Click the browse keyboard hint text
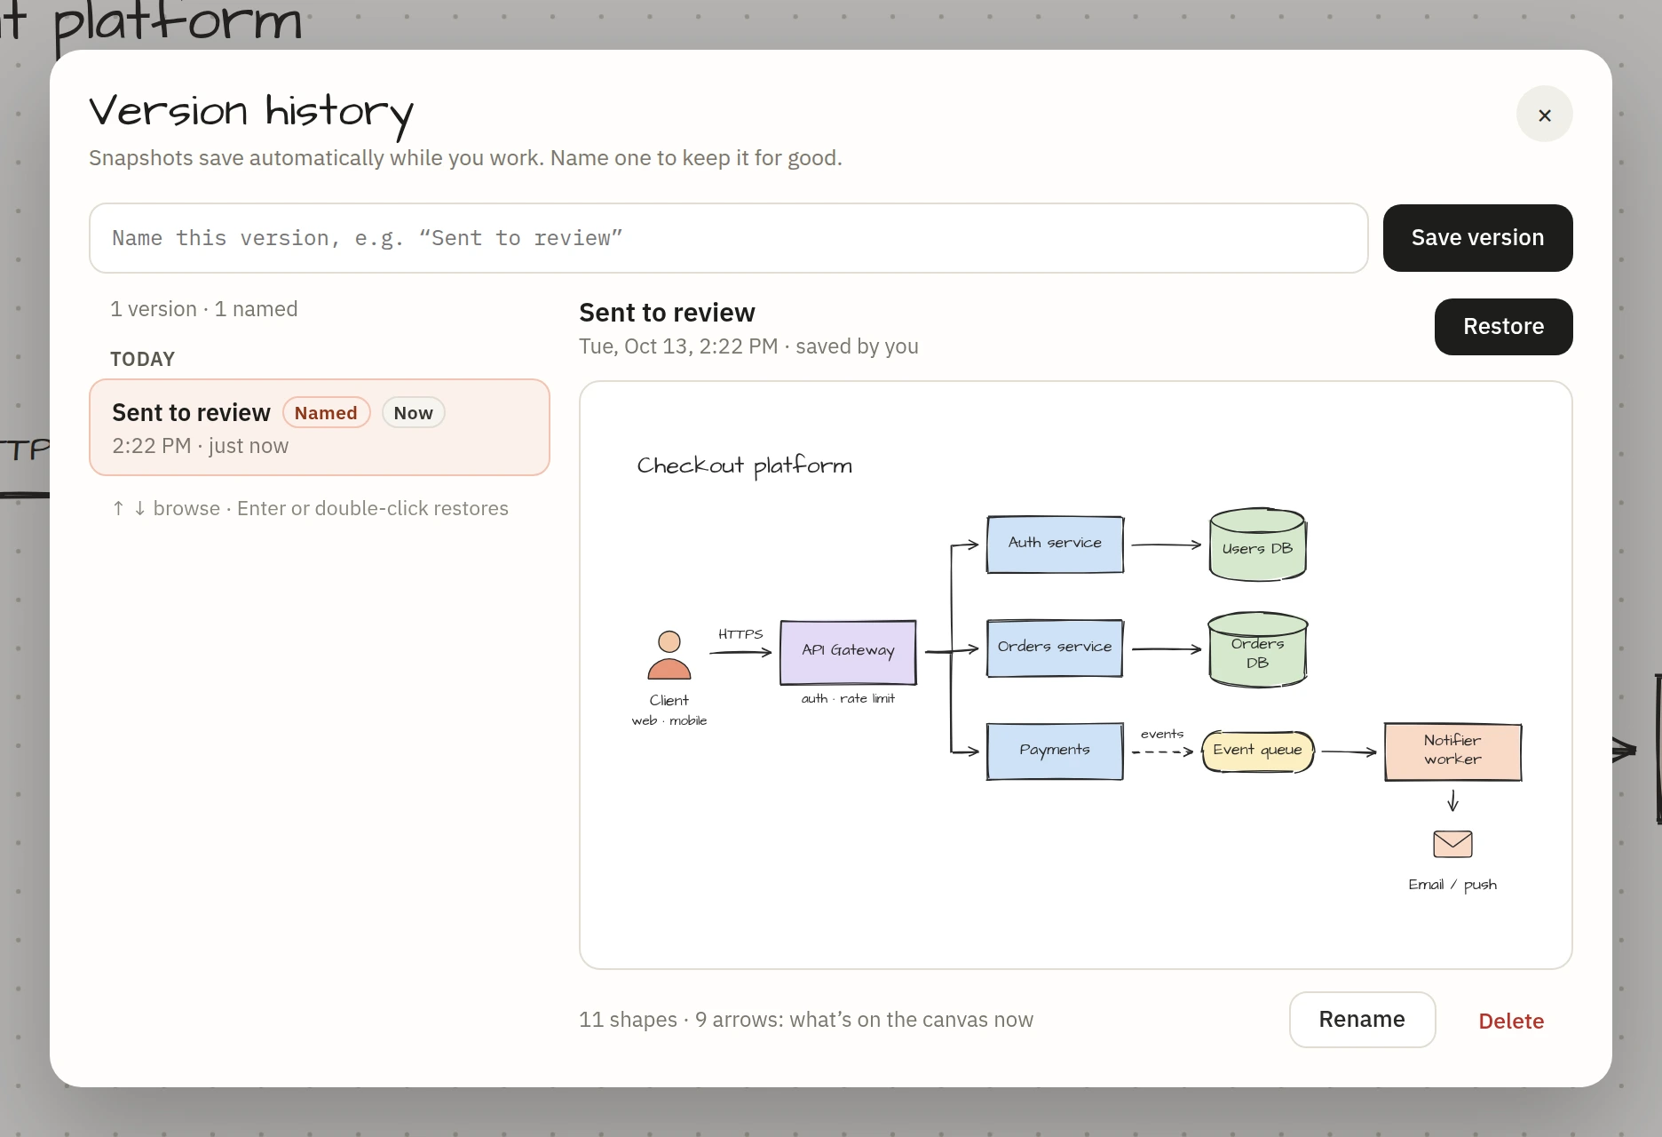1662x1137 pixels. (310, 508)
